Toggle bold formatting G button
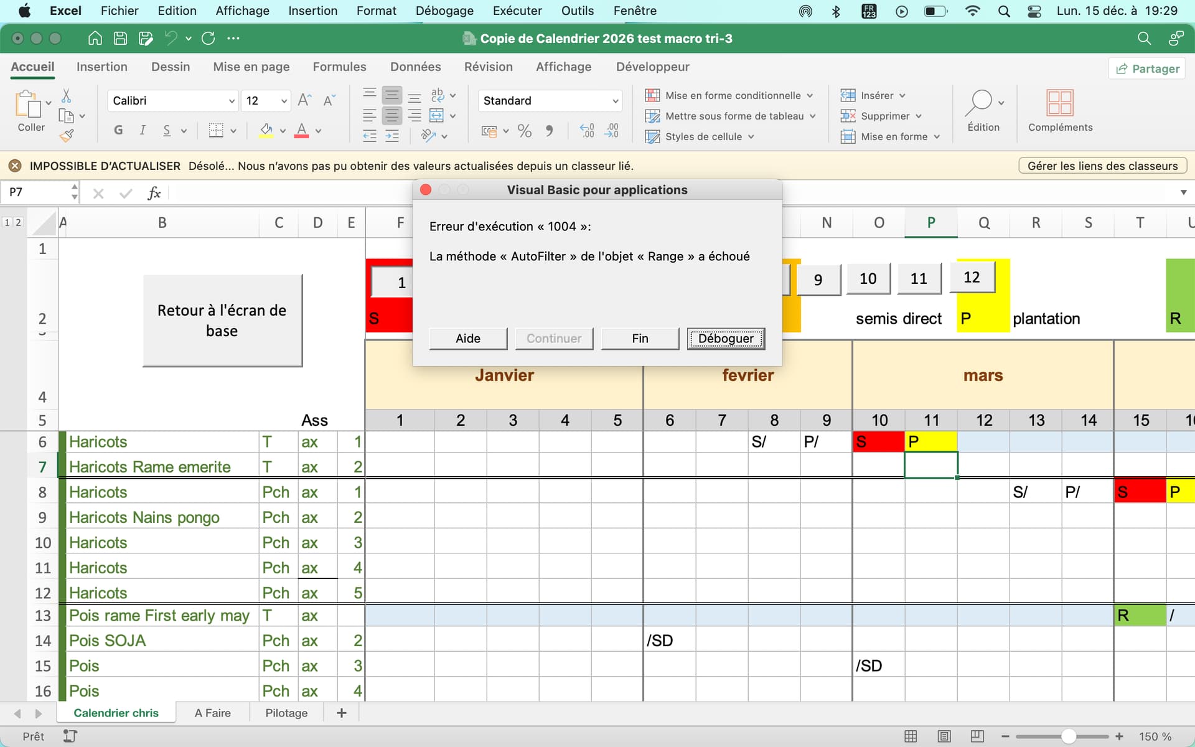This screenshot has width=1195, height=747. click(118, 131)
